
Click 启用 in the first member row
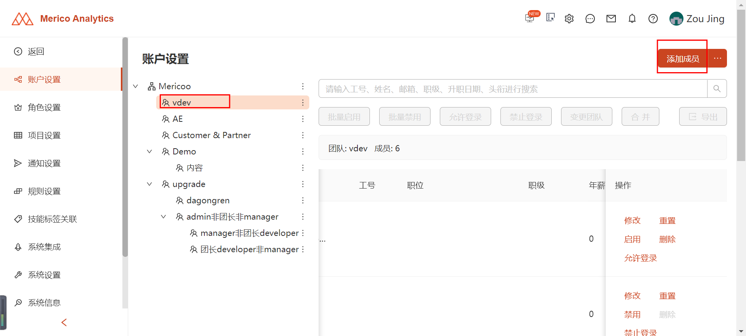click(632, 239)
